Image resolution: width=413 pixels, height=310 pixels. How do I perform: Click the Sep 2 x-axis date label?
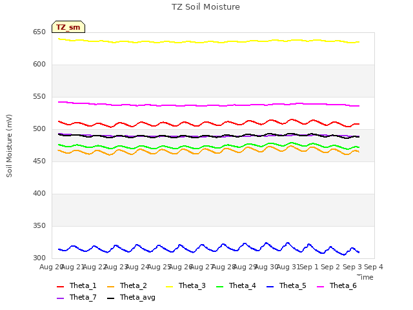330,267
